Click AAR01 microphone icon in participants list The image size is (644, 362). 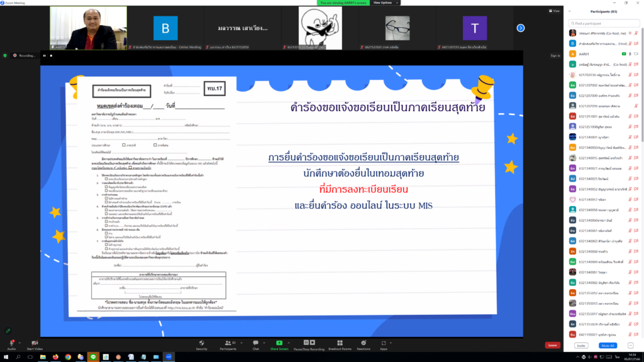click(x=630, y=54)
